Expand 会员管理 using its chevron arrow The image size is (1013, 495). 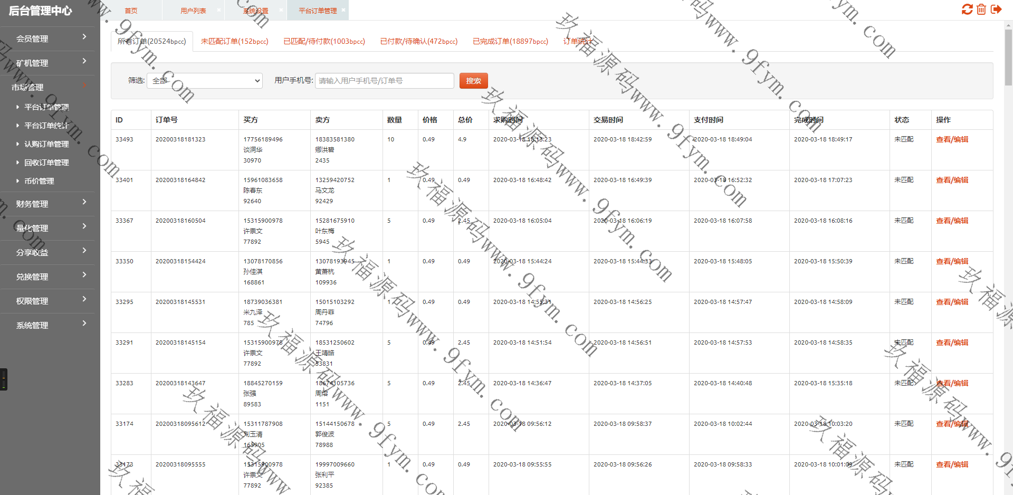click(84, 37)
